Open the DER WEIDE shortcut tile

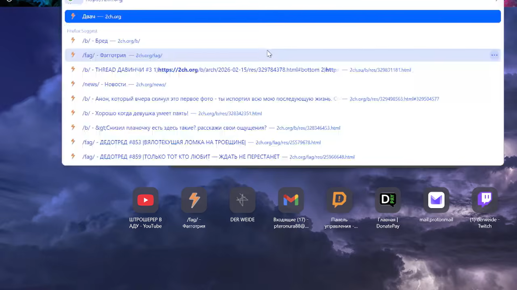tap(242, 200)
